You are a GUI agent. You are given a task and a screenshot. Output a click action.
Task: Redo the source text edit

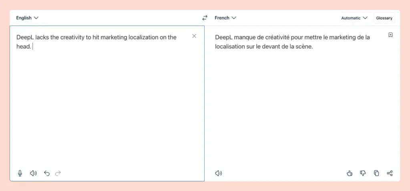click(58, 173)
